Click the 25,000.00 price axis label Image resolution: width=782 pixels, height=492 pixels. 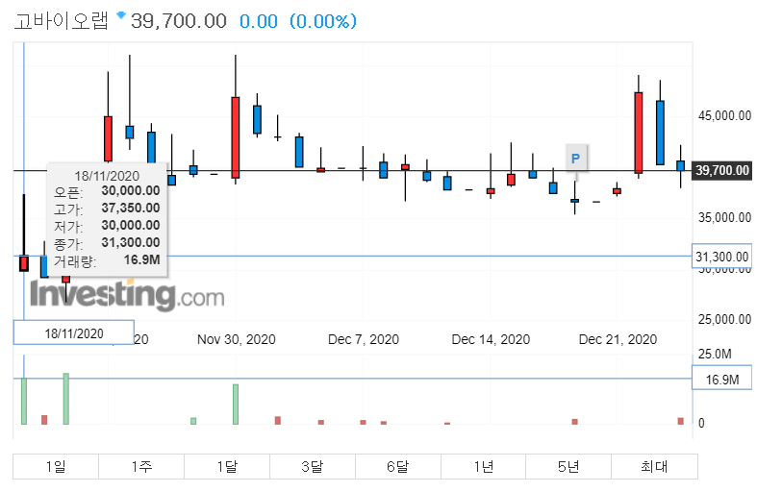[724, 319]
